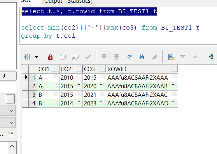217x154 pixels.
Task: Click the binoculars find icon
Action: click(142, 57)
